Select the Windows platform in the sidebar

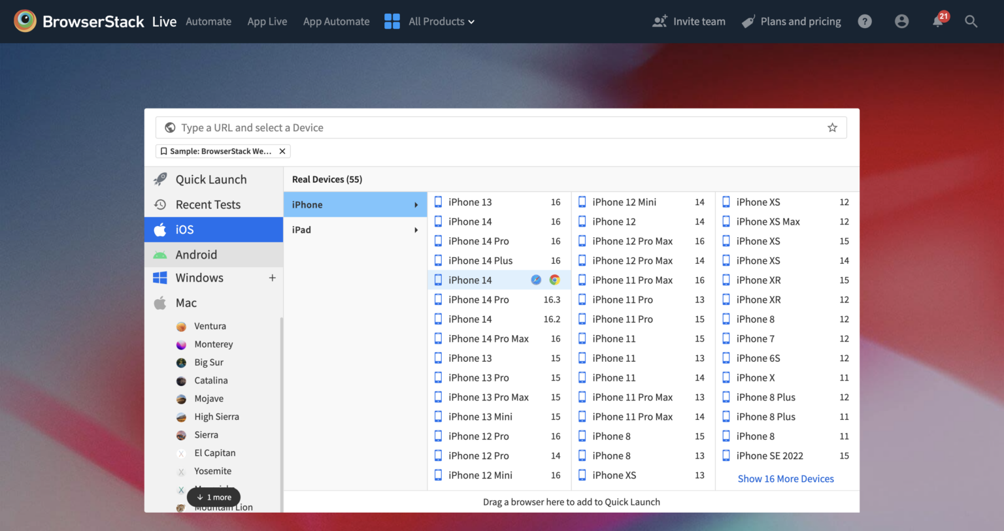click(x=199, y=278)
